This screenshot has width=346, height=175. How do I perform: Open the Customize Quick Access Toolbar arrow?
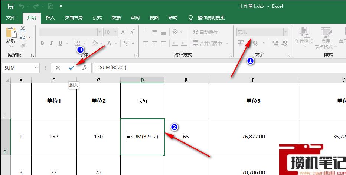61,6
